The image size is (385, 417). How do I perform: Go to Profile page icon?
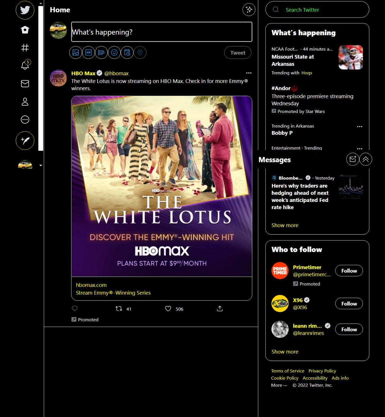click(x=25, y=102)
